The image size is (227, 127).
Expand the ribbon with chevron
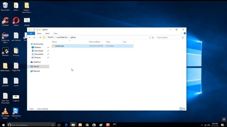click(x=182, y=34)
